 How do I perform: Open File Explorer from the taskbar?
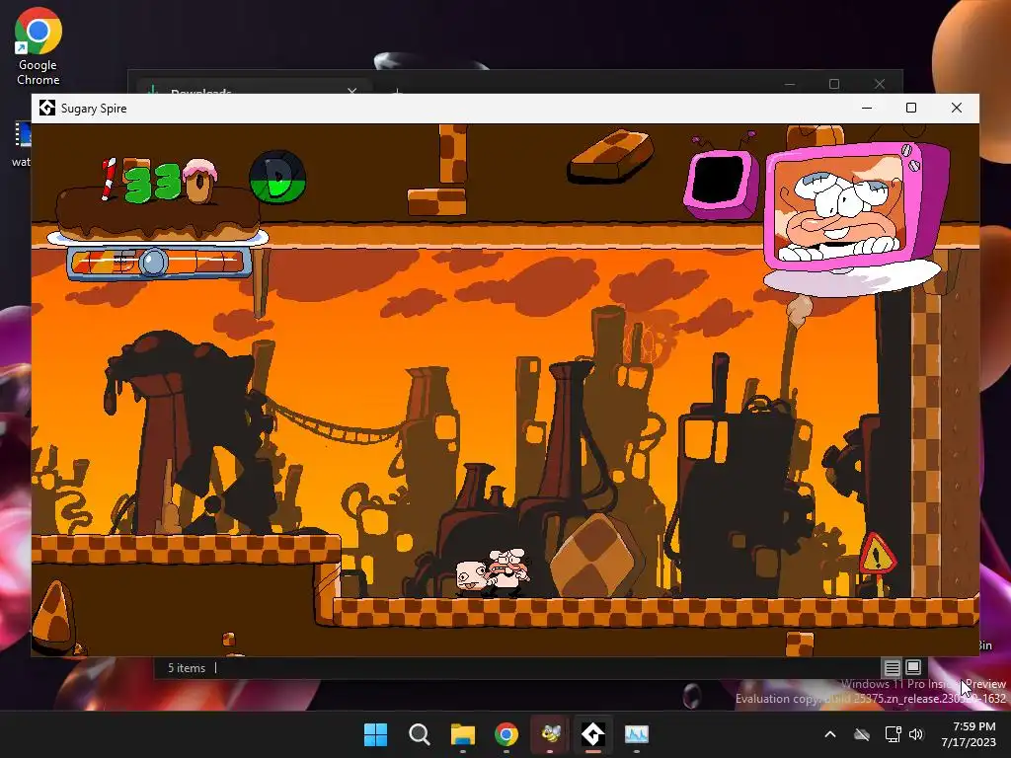463,734
